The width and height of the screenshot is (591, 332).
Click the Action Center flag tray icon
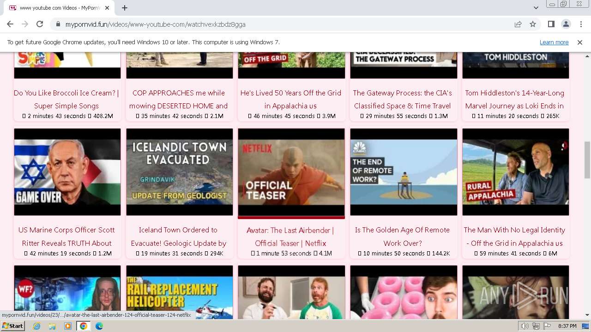(547, 326)
